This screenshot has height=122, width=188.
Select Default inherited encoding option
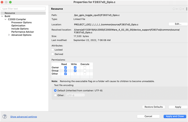(x=56, y=90)
